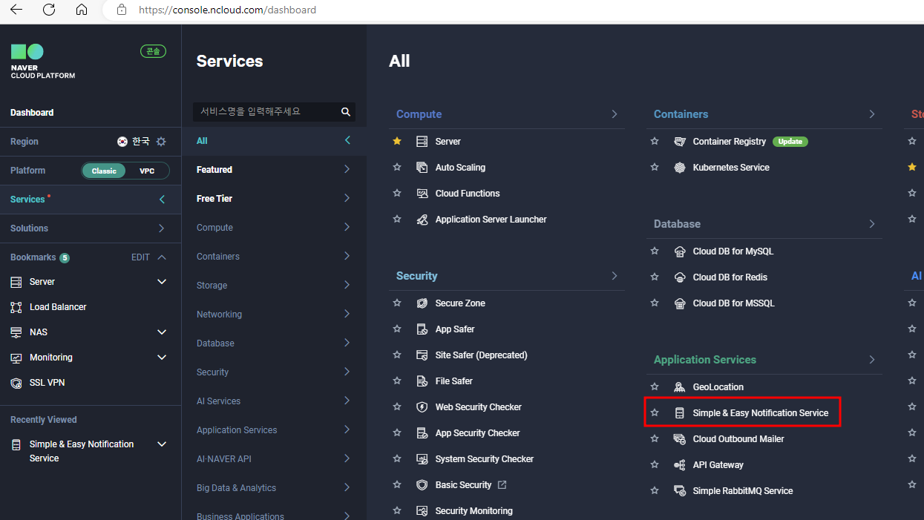Star the Cloud Functions service

coord(397,193)
